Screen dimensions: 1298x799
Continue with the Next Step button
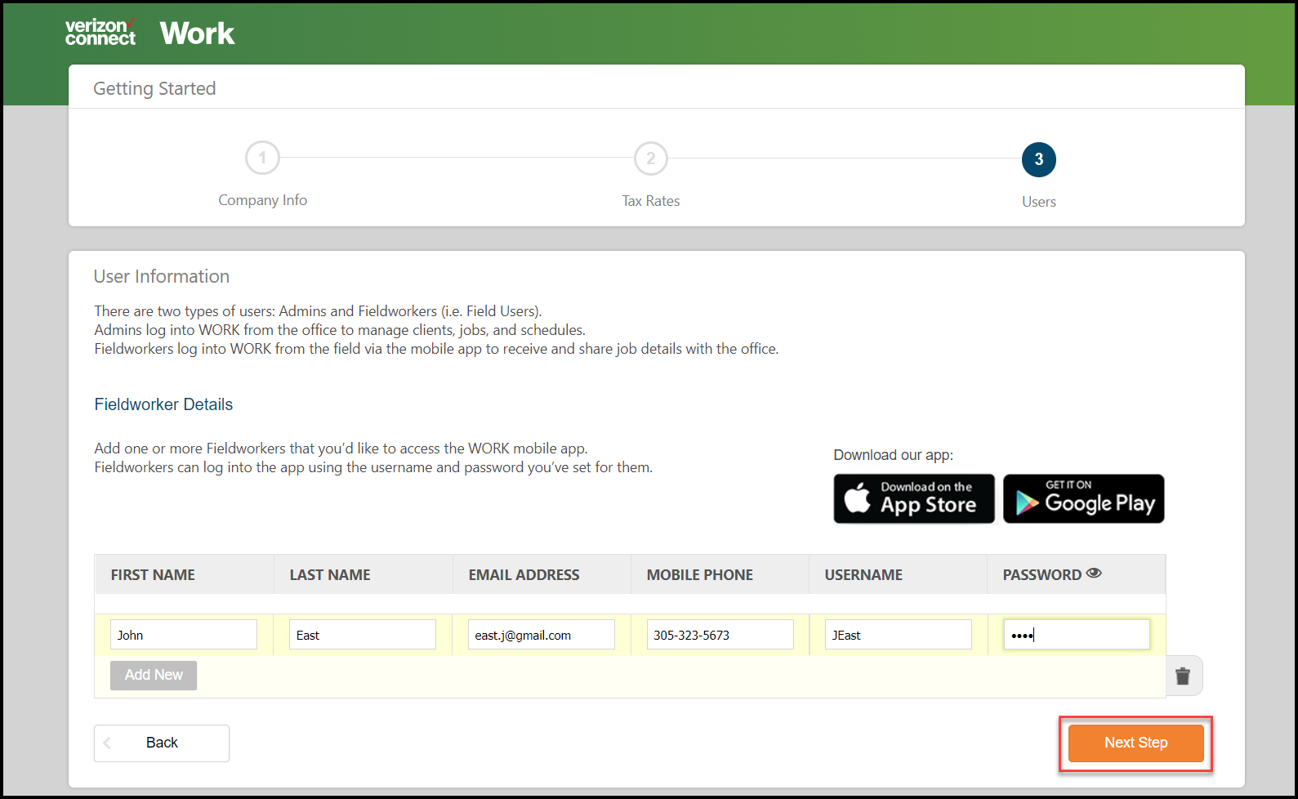1136,743
